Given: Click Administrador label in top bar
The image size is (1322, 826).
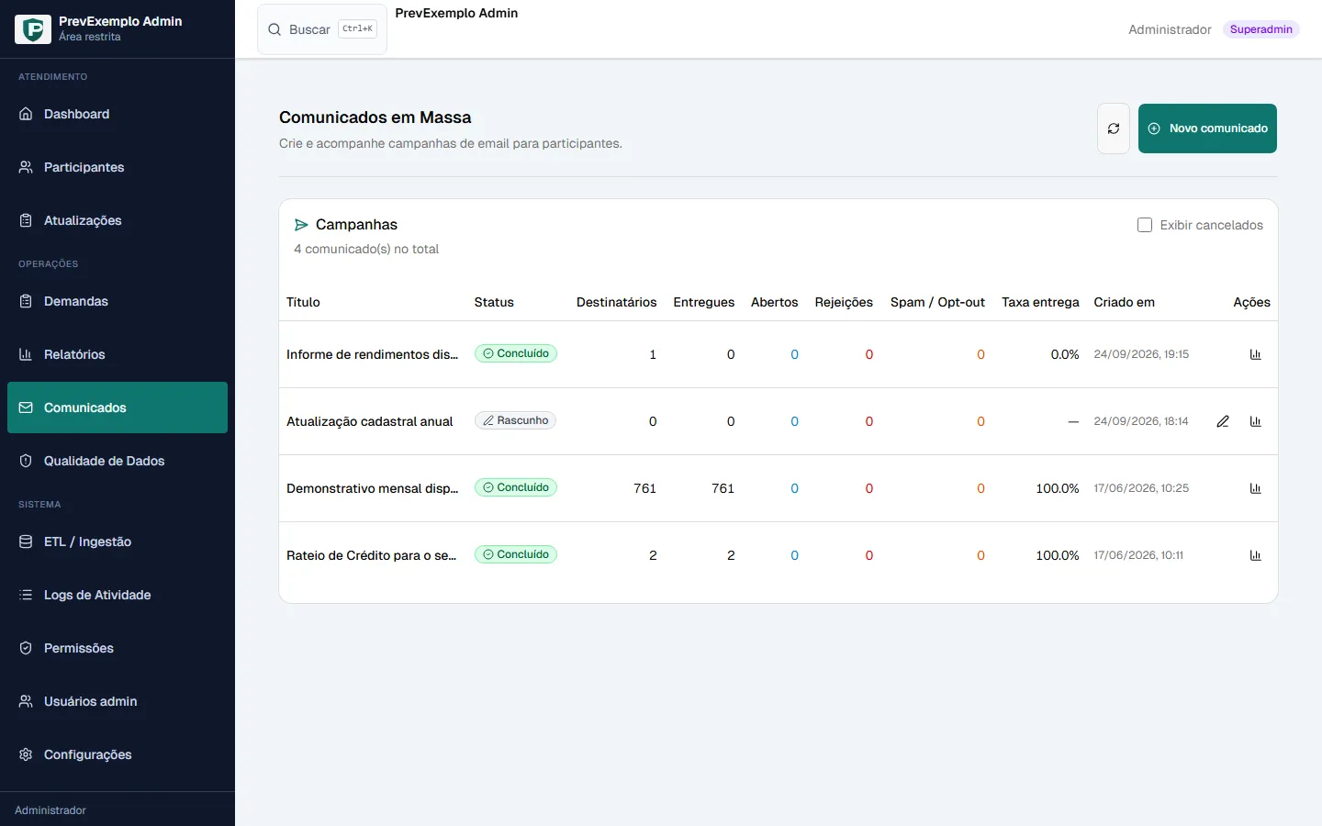Looking at the screenshot, I should pos(1170,29).
